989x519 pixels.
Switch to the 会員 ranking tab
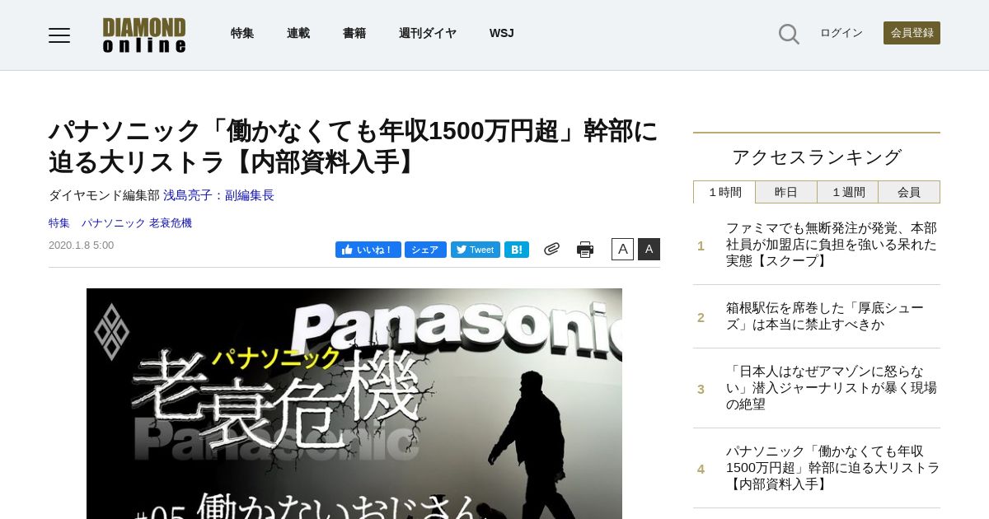pos(909,192)
